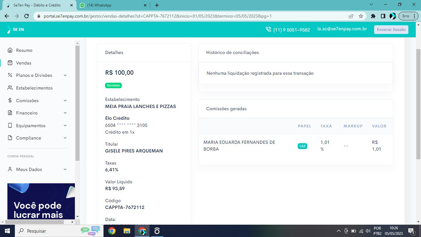Expand the Planos e Divisões chevron
This screenshot has width=421, height=237.
pos(65,75)
